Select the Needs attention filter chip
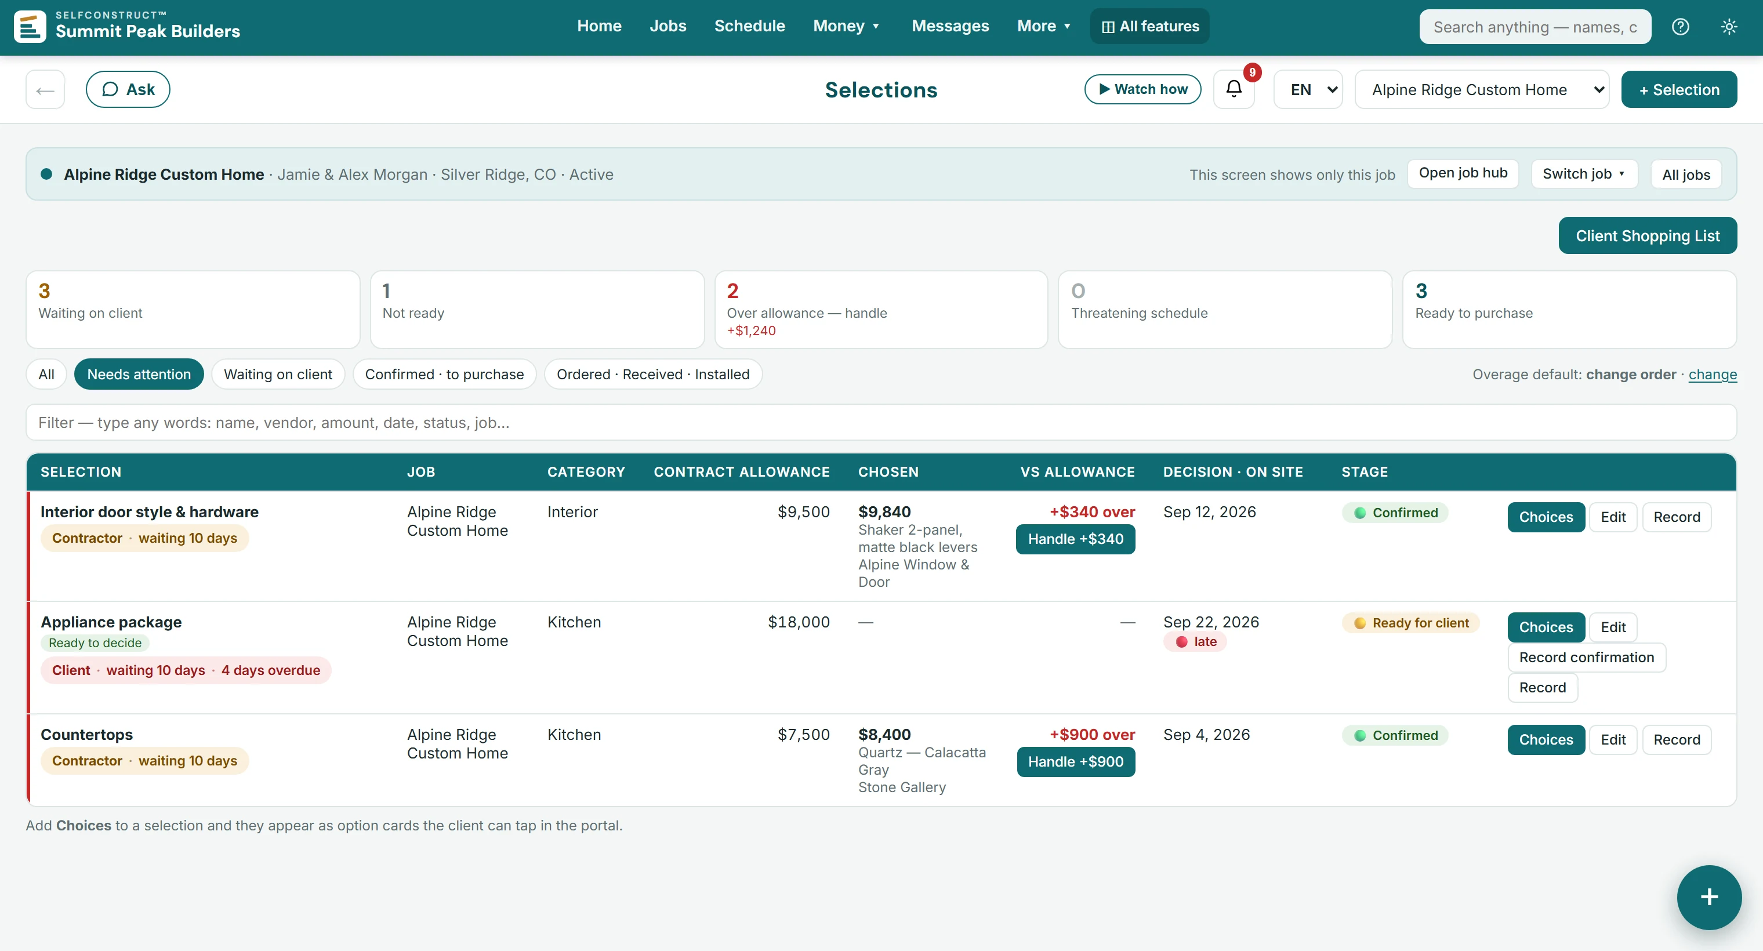Image resolution: width=1763 pixels, height=951 pixels. [x=139, y=374]
